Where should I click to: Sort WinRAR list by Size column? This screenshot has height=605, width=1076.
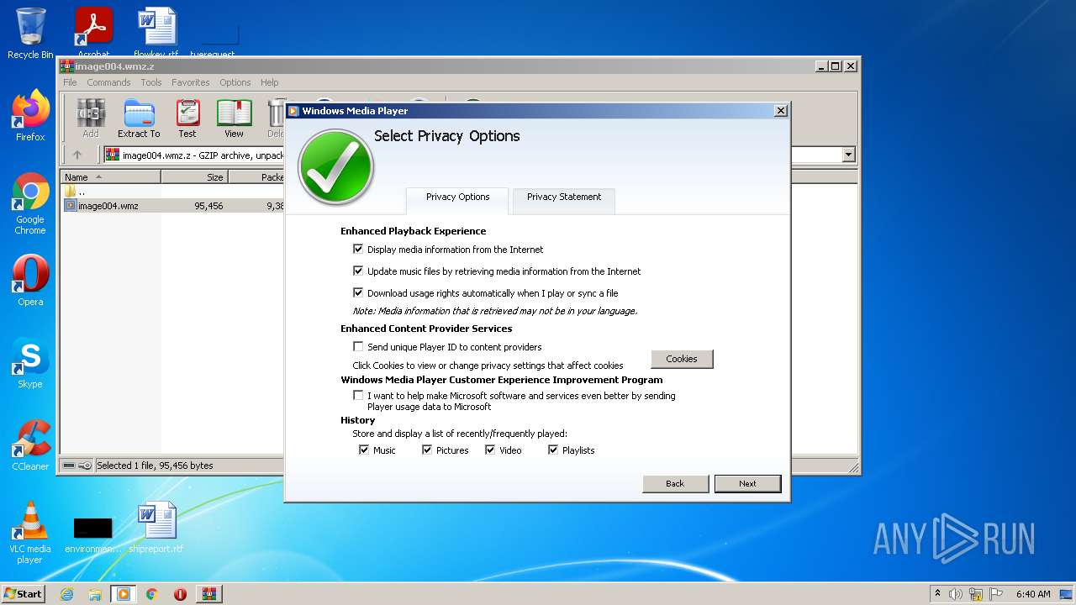click(x=194, y=177)
